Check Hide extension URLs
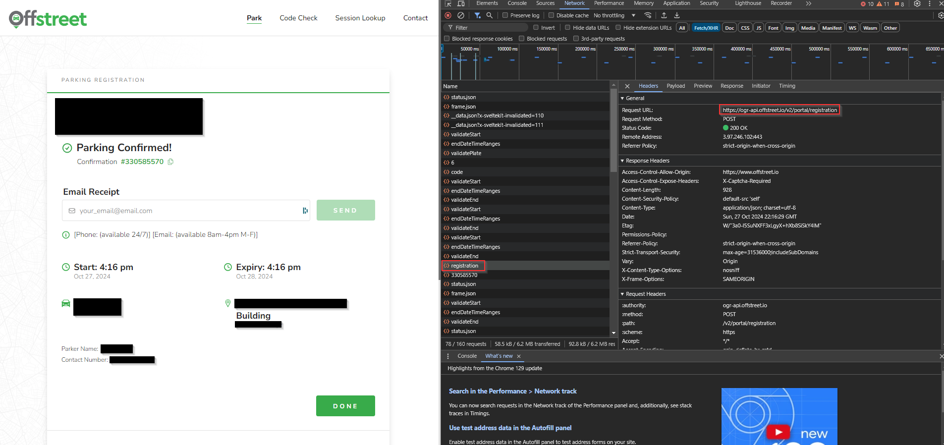 tap(618, 28)
